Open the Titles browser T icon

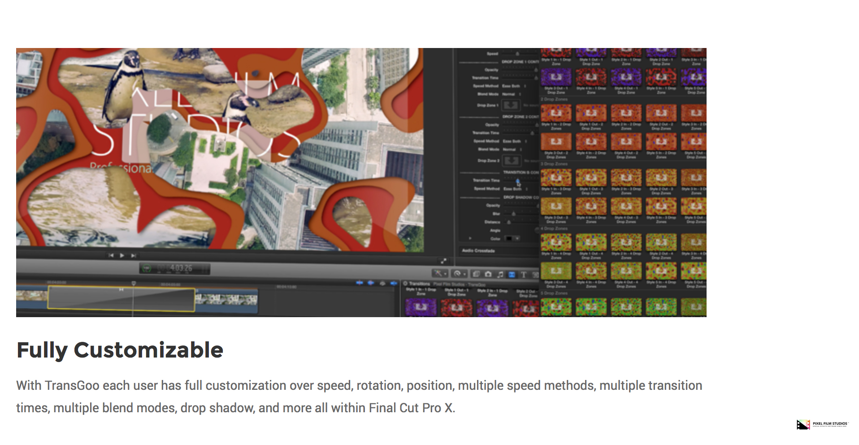[523, 274]
